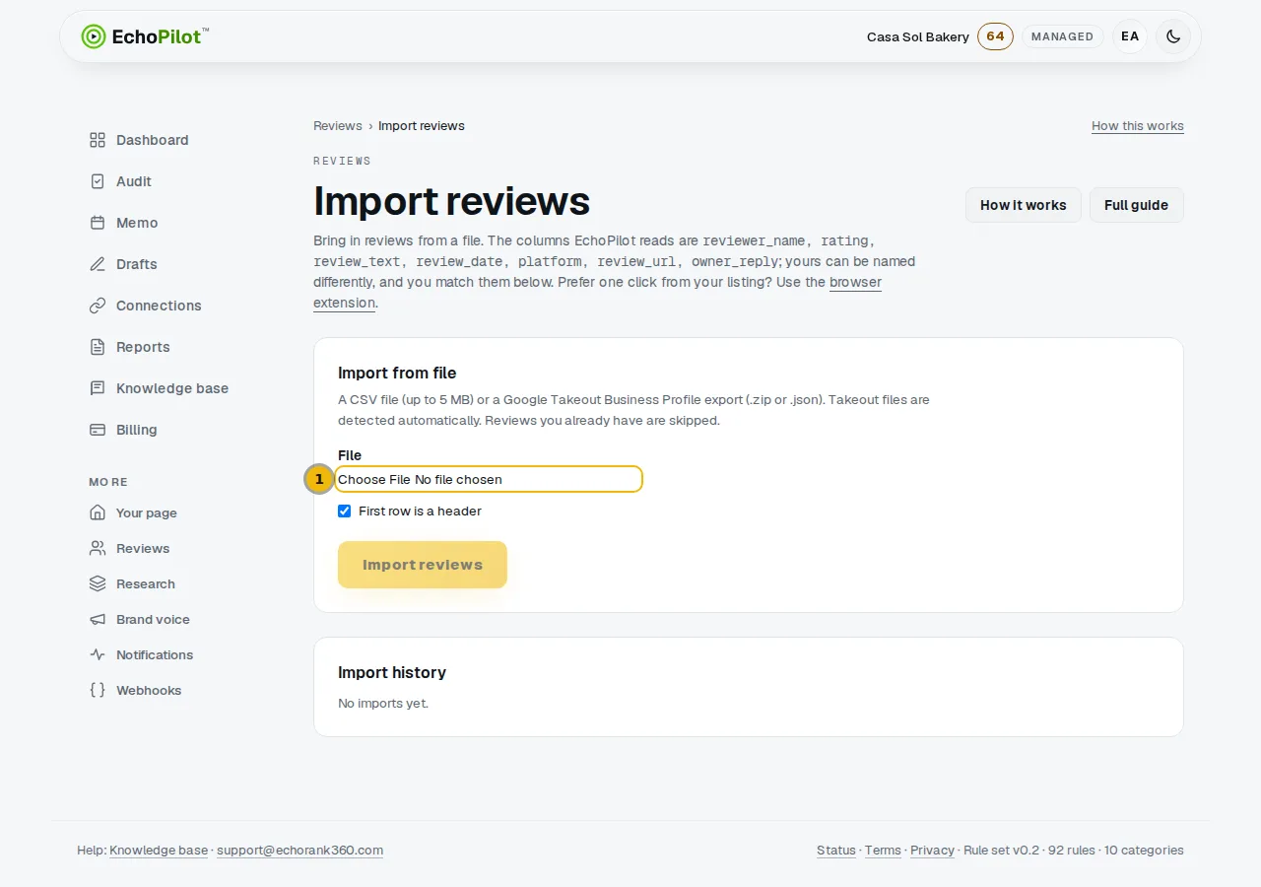Open the Full guide button
The height and width of the screenshot is (887, 1261).
click(1136, 205)
